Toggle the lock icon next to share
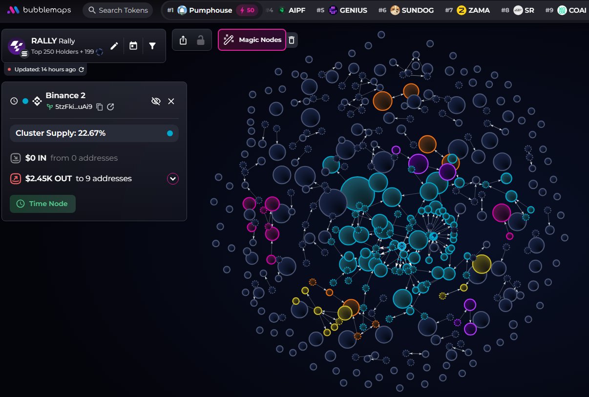The width and height of the screenshot is (589, 397). (x=201, y=40)
